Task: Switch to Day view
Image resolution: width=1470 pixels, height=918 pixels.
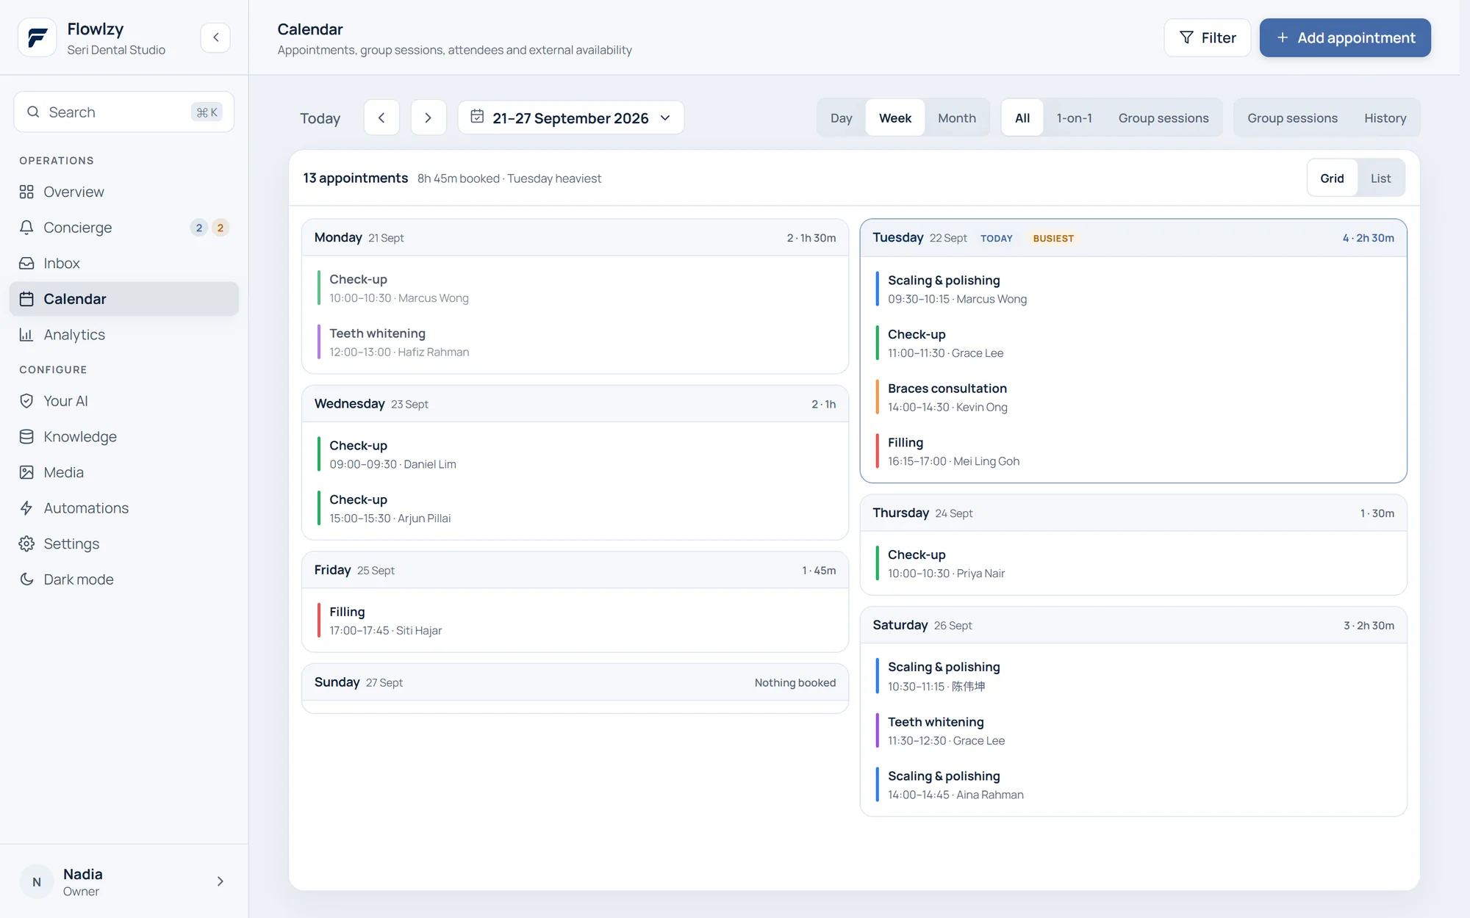Action: [x=841, y=118]
